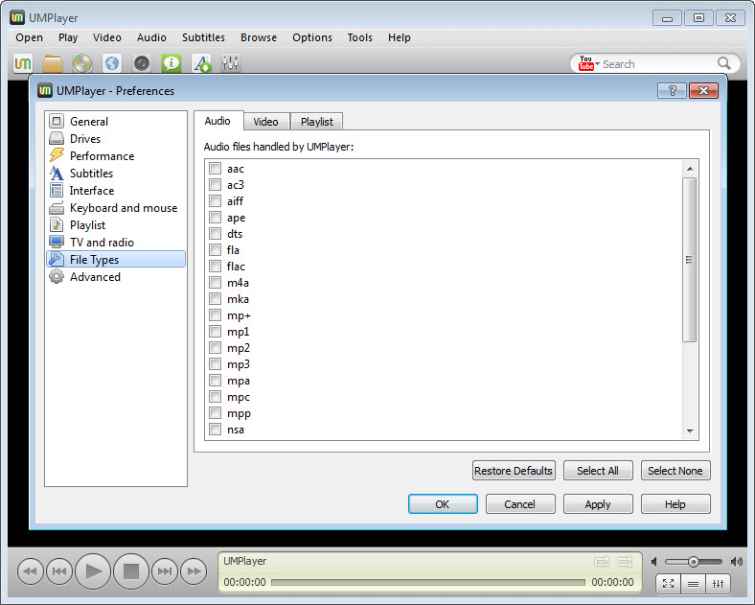Tick the m4a file type checkbox

(216, 283)
